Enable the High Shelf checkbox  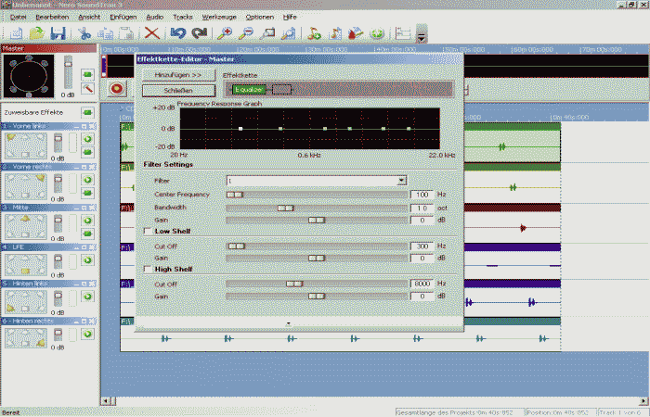148,270
